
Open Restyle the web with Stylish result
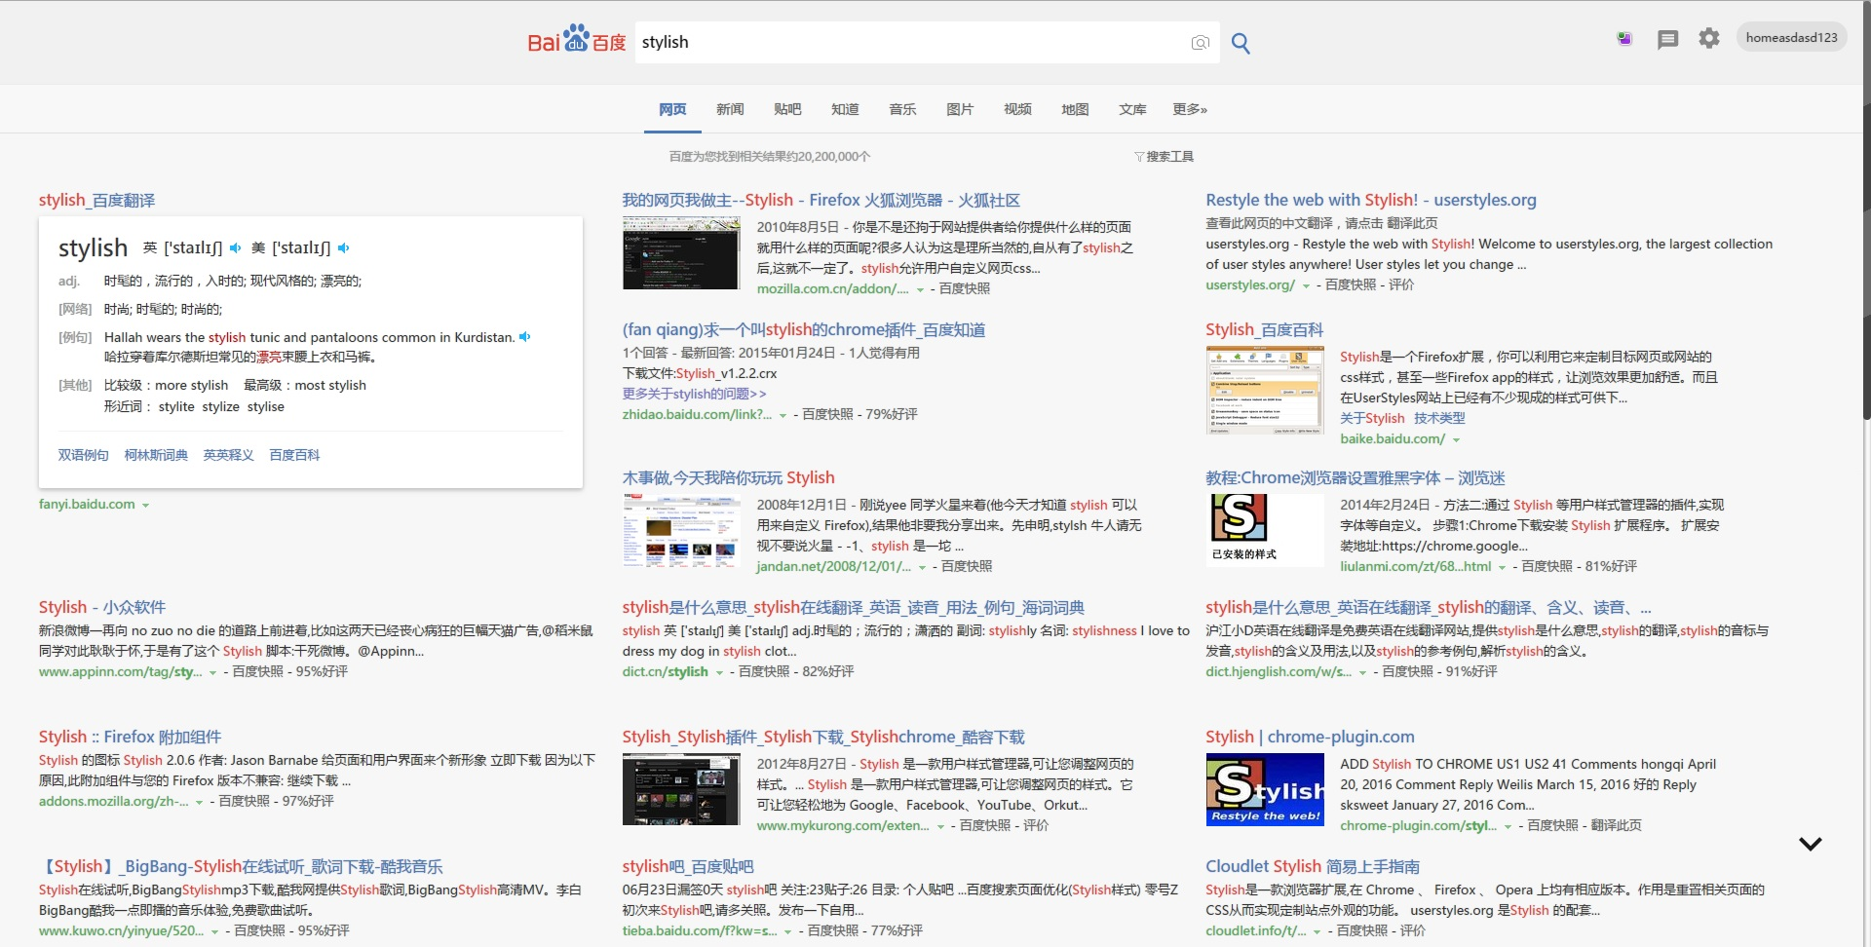pyautogui.click(x=1370, y=200)
